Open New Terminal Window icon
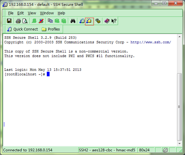 (82, 21)
